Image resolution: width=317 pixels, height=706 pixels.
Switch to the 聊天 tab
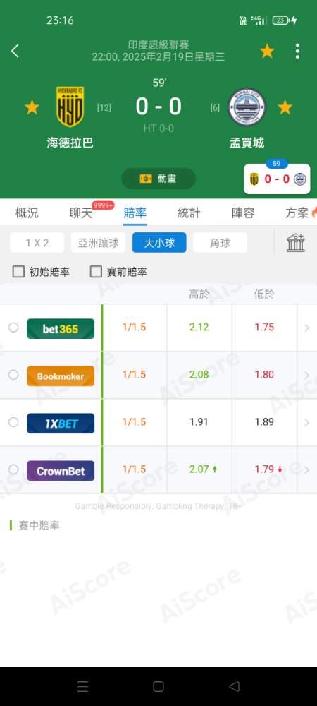[81, 213]
